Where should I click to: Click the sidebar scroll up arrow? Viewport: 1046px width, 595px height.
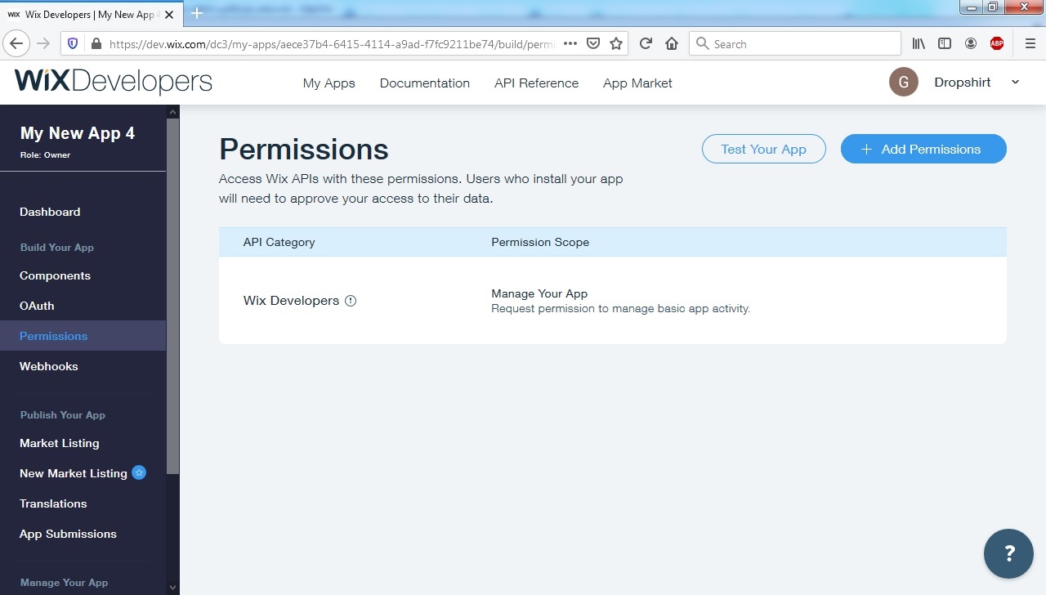click(172, 111)
